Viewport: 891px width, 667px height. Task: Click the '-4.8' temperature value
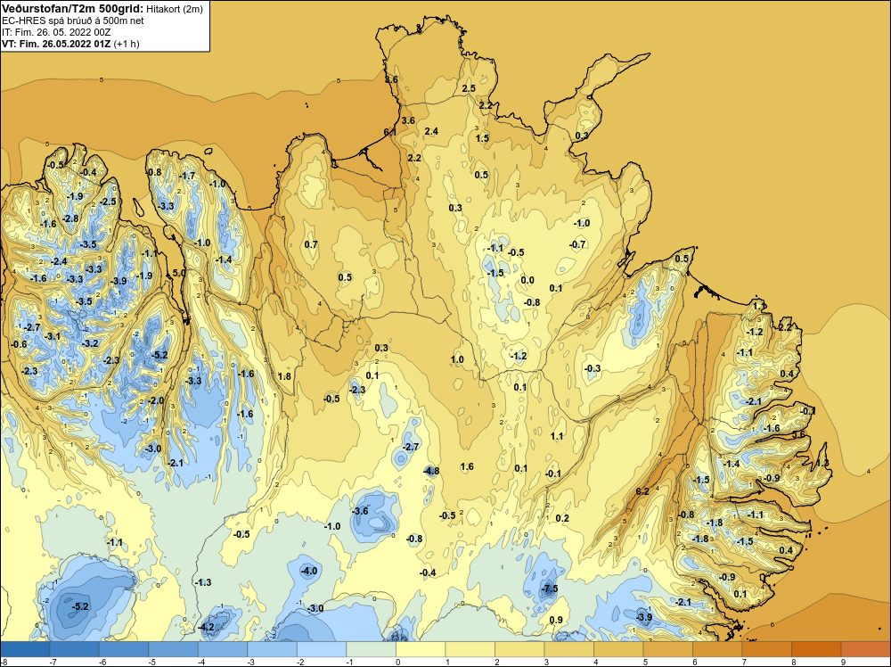(x=431, y=471)
